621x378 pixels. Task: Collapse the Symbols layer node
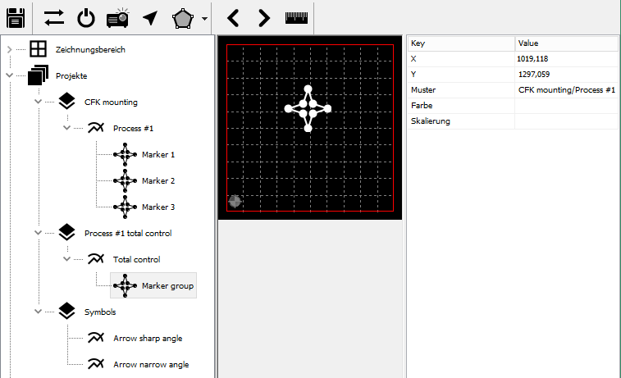[x=38, y=312]
